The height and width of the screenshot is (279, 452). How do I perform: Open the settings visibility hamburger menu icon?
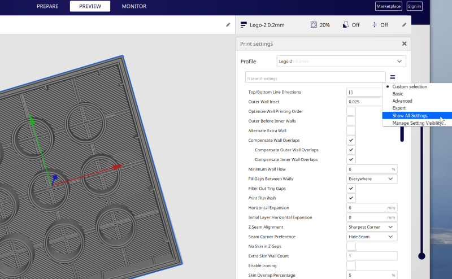pyautogui.click(x=392, y=77)
